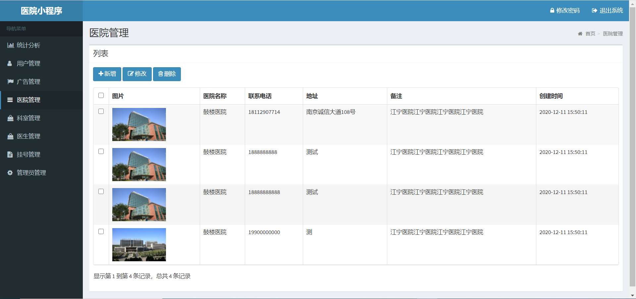Viewport: 636px width, 299px height.
Task: Click the bag icon beside 医生管理
Action: click(11, 136)
